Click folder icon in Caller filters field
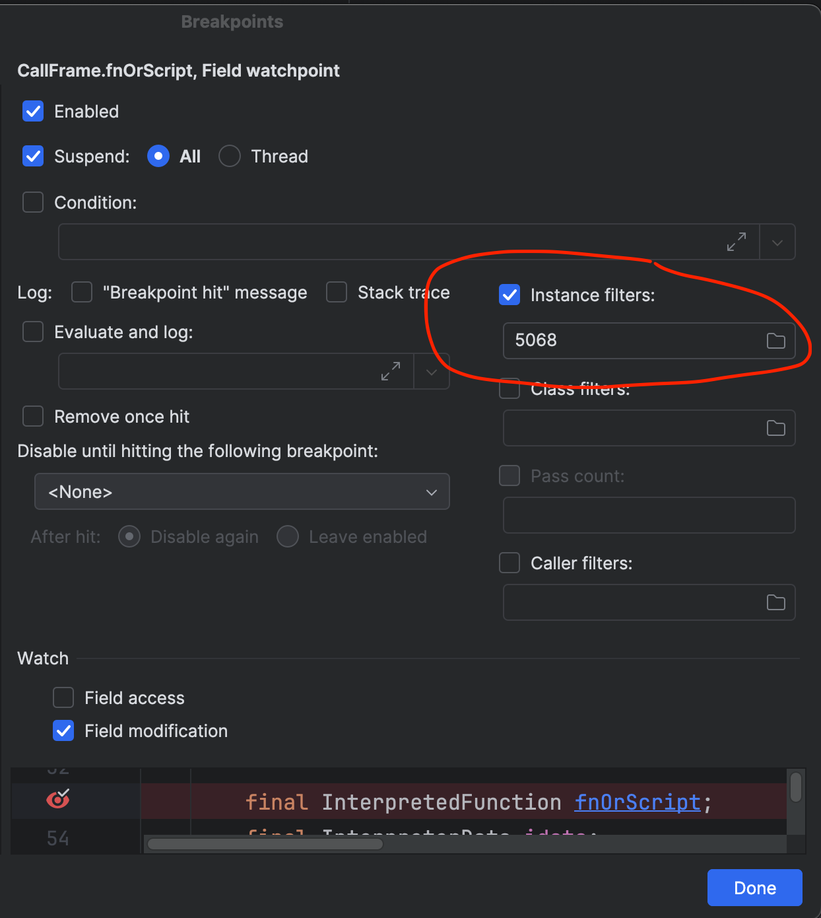This screenshot has width=821, height=918. click(x=775, y=602)
